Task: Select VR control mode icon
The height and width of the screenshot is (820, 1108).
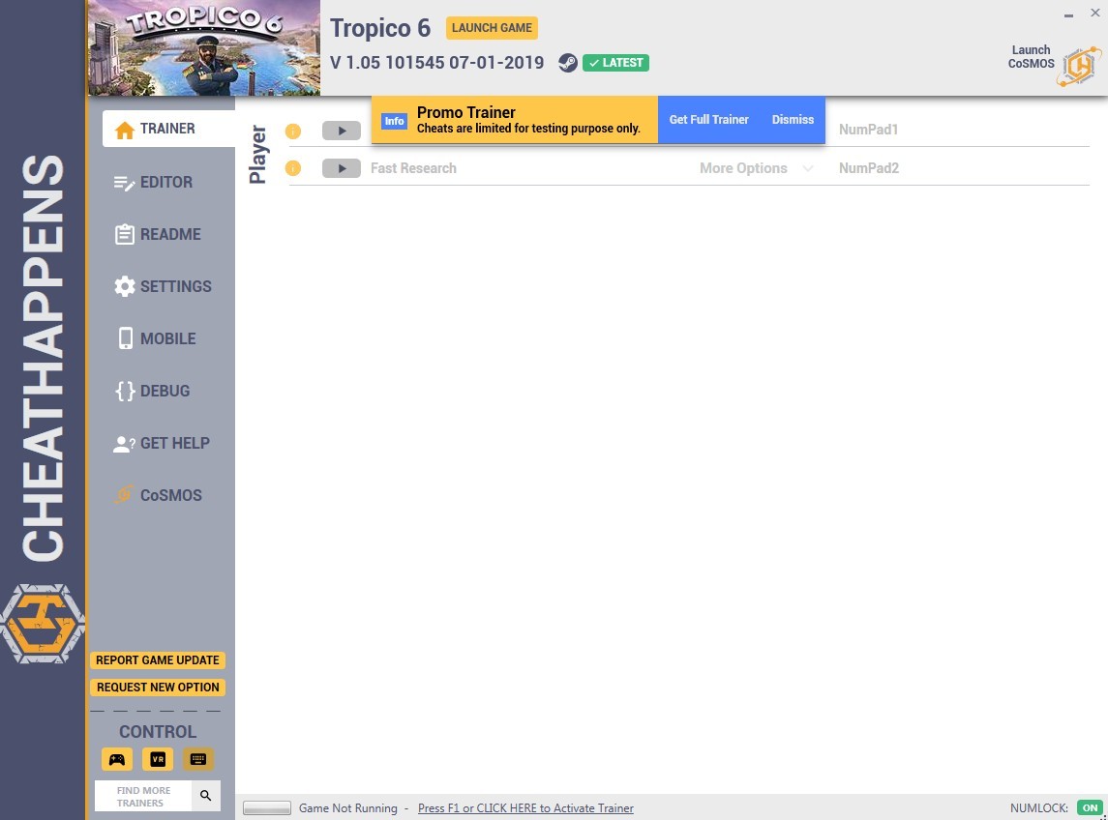Action: pyautogui.click(x=158, y=759)
